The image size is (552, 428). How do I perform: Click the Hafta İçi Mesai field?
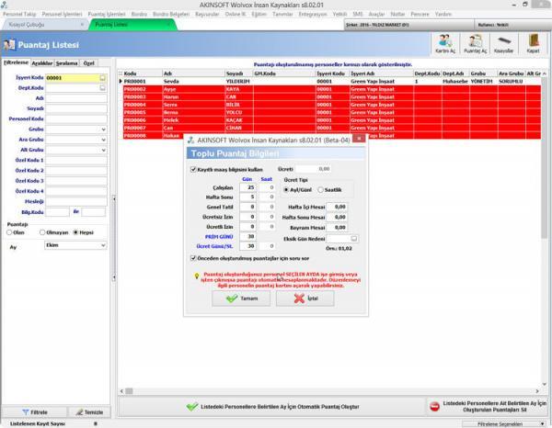tap(337, 207)
